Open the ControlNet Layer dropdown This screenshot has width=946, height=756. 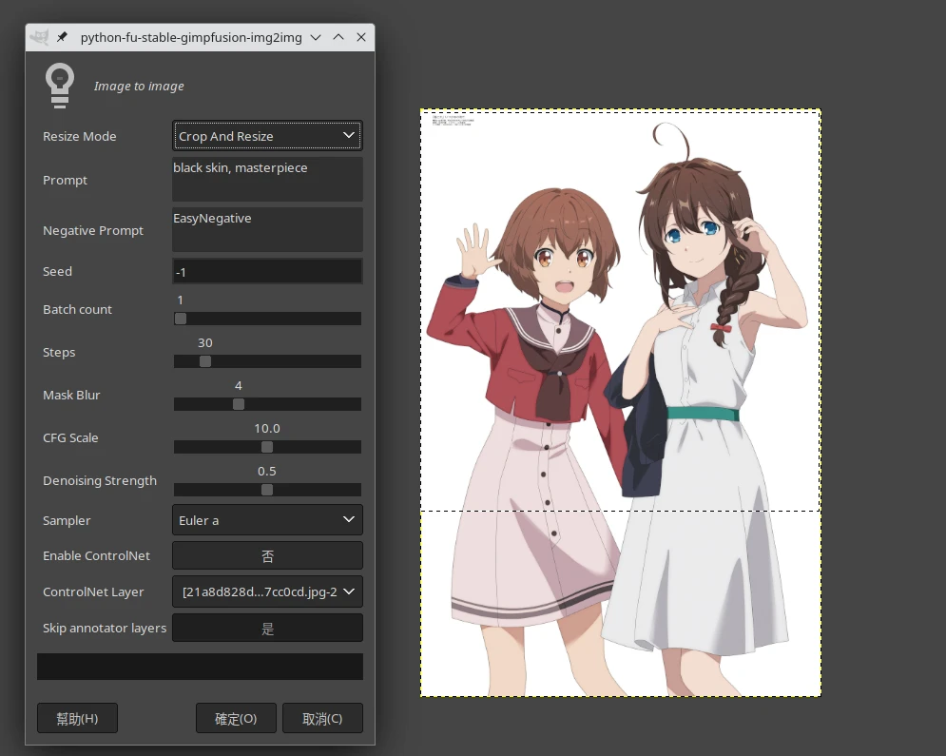click(267, 591)
